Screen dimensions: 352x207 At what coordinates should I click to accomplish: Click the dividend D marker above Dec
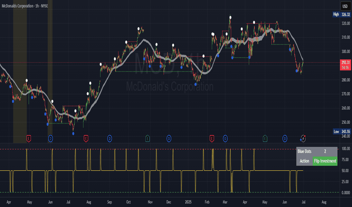169,139
